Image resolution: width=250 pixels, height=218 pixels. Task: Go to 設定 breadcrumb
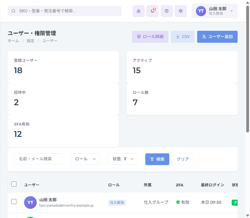pyautogui.click(x=30, y=41)
